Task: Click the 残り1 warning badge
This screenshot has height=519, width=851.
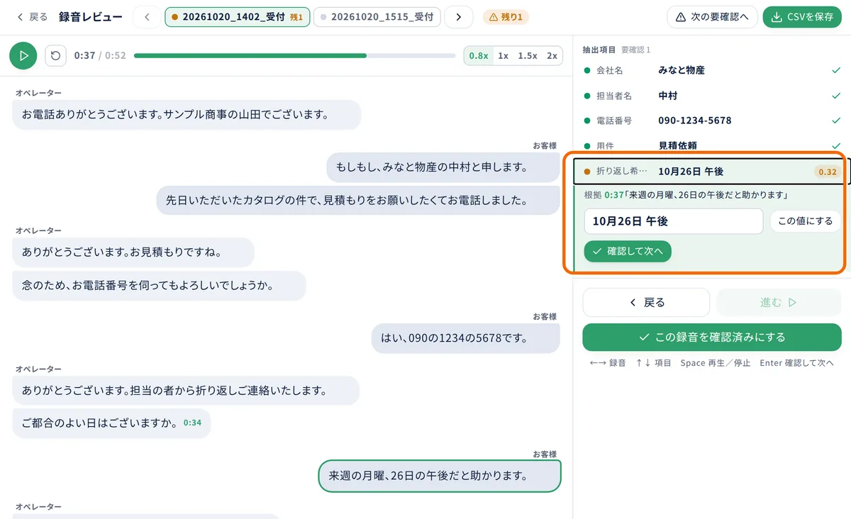Action: pos(506,17)
